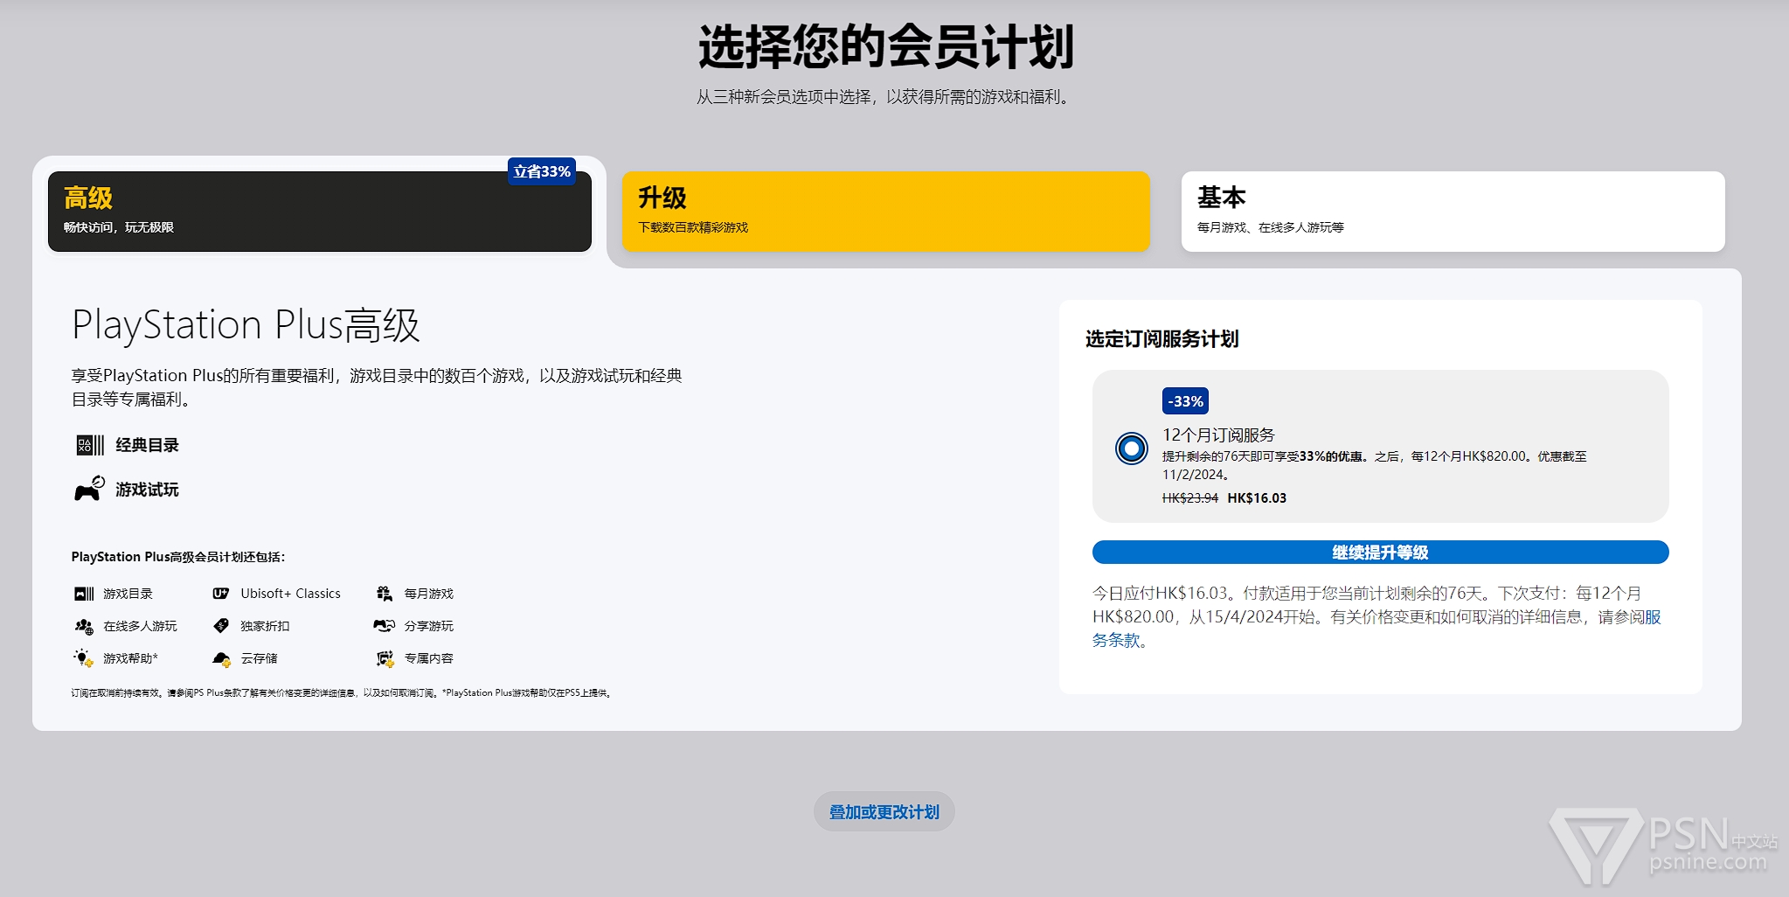
Task: Click the PlayStation Plus高级会员计划还包括 subheading
Action: tap(178, 557)
